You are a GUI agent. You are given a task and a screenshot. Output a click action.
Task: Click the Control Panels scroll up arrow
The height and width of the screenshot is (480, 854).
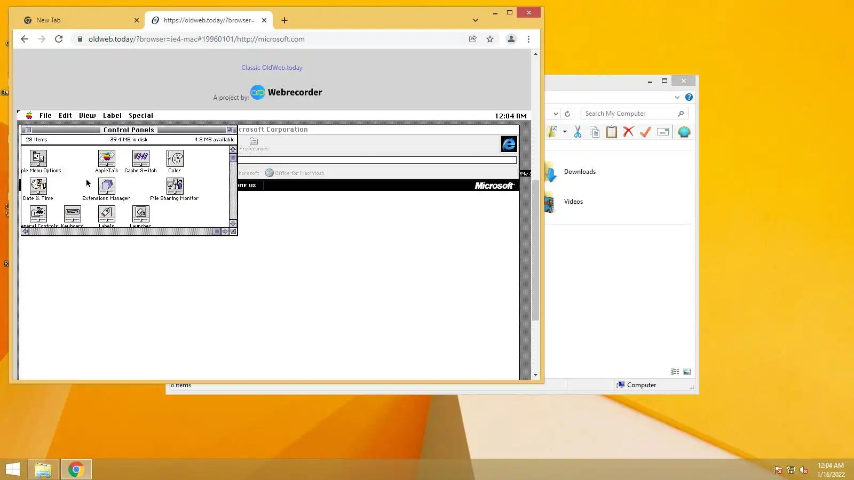233,149
